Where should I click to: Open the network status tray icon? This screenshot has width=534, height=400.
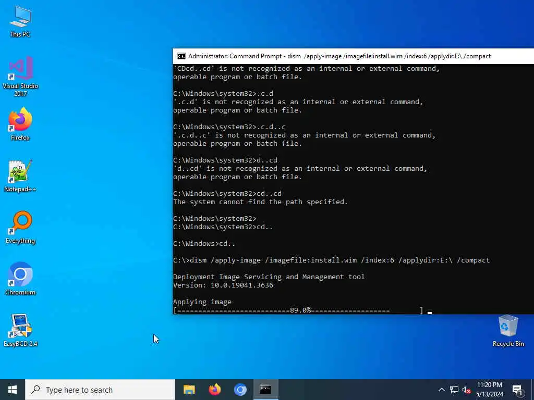point(454,390)
